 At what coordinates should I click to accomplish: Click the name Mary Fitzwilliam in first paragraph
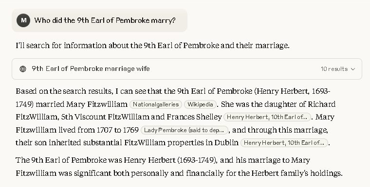pos(97,104)
